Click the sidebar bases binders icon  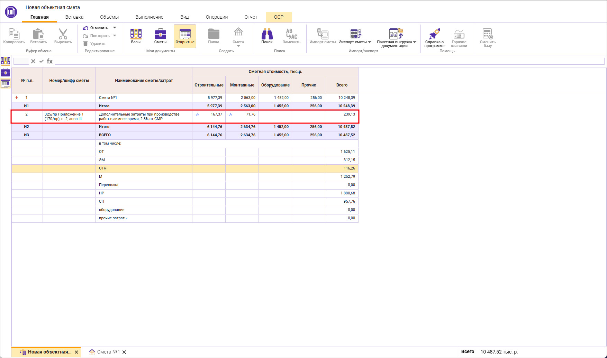click(x=6, y=61)
